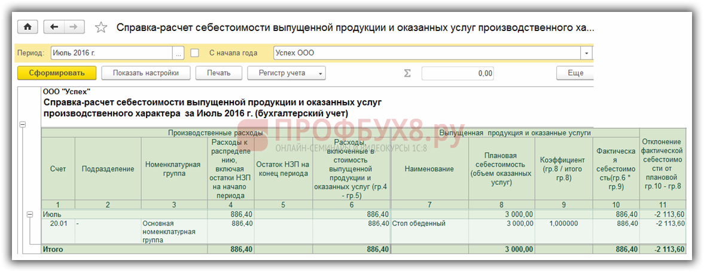Go back with the left arrow
This screenshot has height=272, width=704.
[x=54, y=27]
